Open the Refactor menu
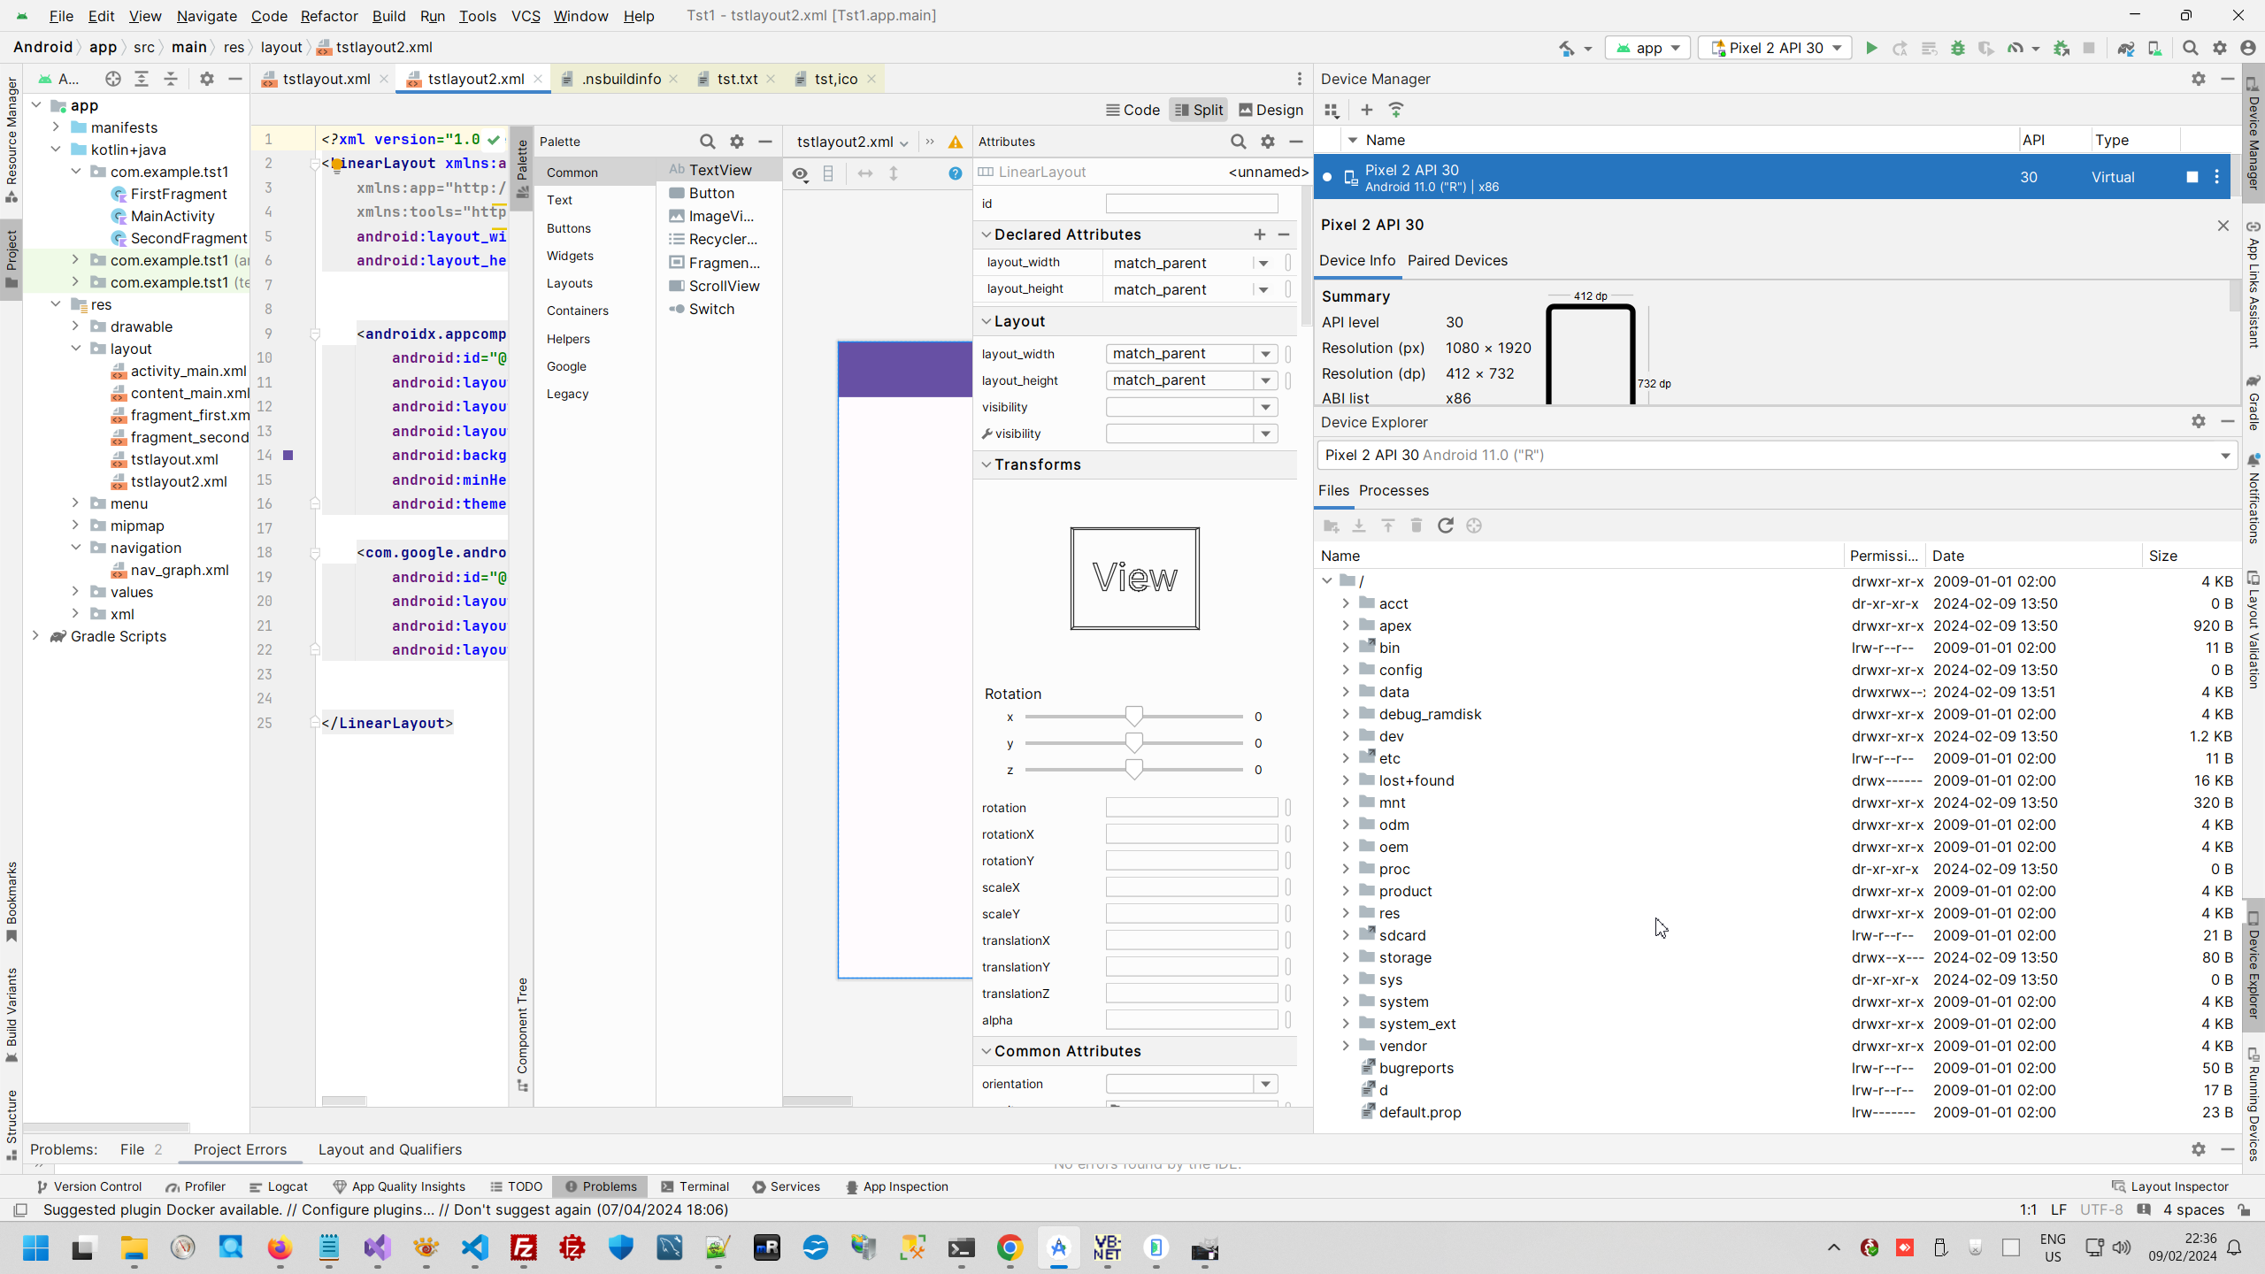2265x1274 pixels. 329,16
